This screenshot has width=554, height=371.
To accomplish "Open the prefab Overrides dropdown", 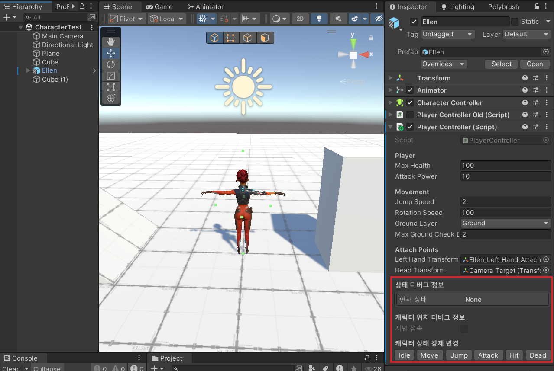I will (444, 64).
